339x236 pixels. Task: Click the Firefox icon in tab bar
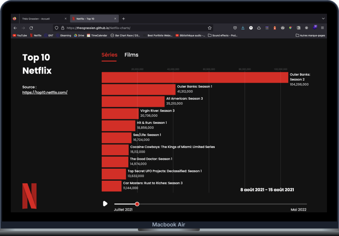[x=15, y=19]
